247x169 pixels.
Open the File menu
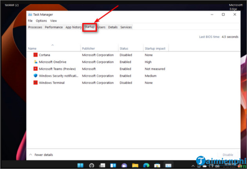click(x=30, y=21)
